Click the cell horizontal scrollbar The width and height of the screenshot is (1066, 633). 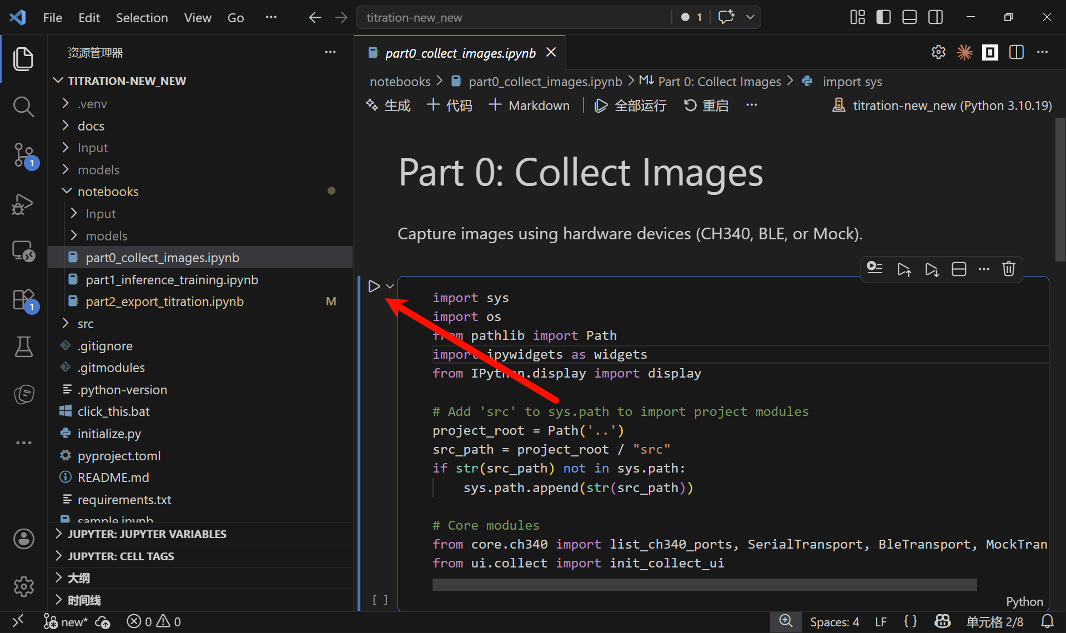coord(705,585)
